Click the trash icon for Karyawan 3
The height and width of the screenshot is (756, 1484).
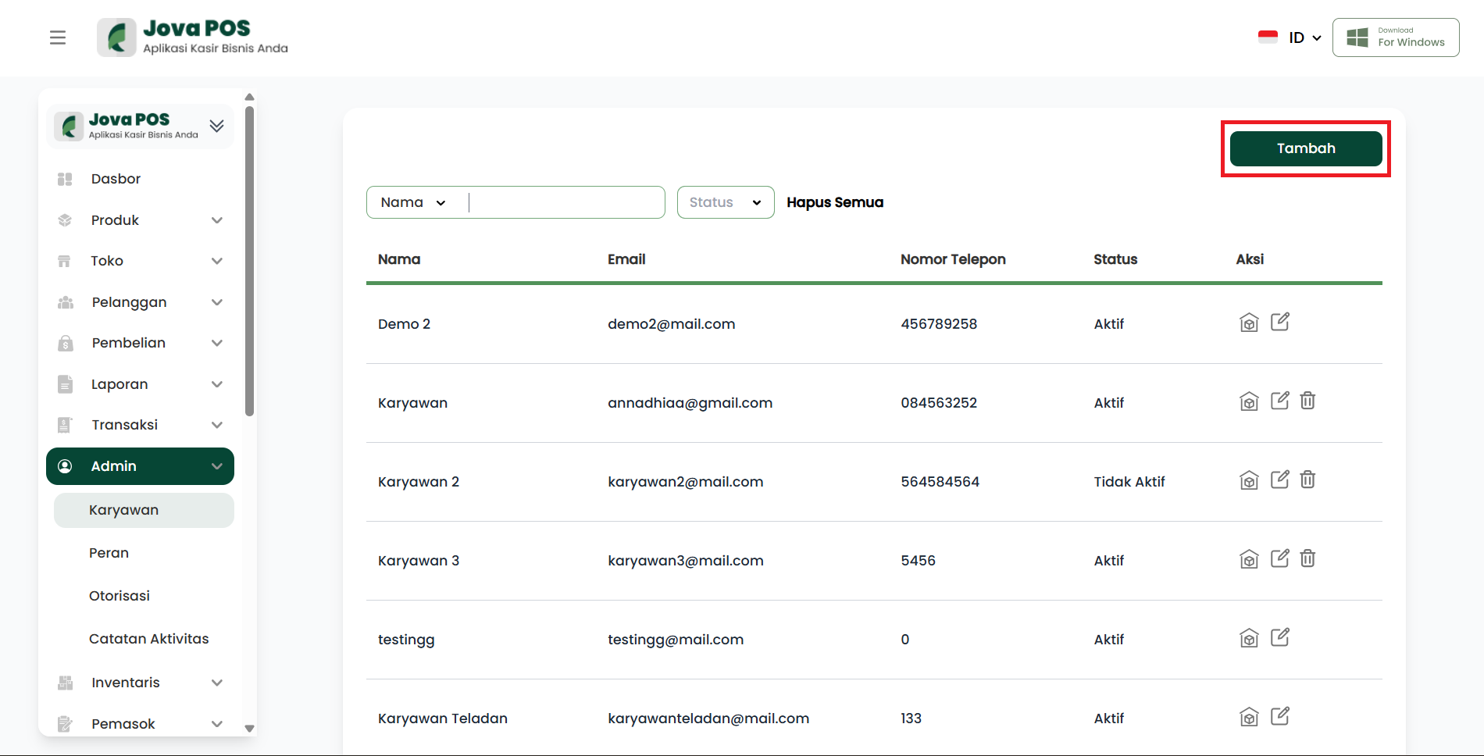[1307, 558]
